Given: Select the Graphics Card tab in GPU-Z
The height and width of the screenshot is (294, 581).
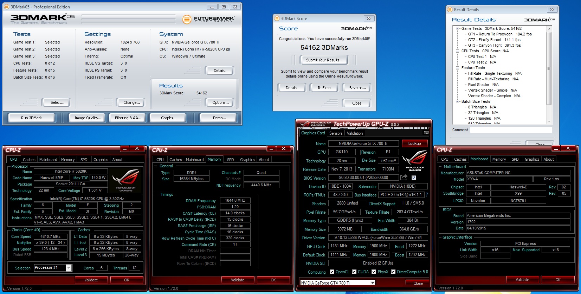Looking at the screenshot, I should point(313,133).
